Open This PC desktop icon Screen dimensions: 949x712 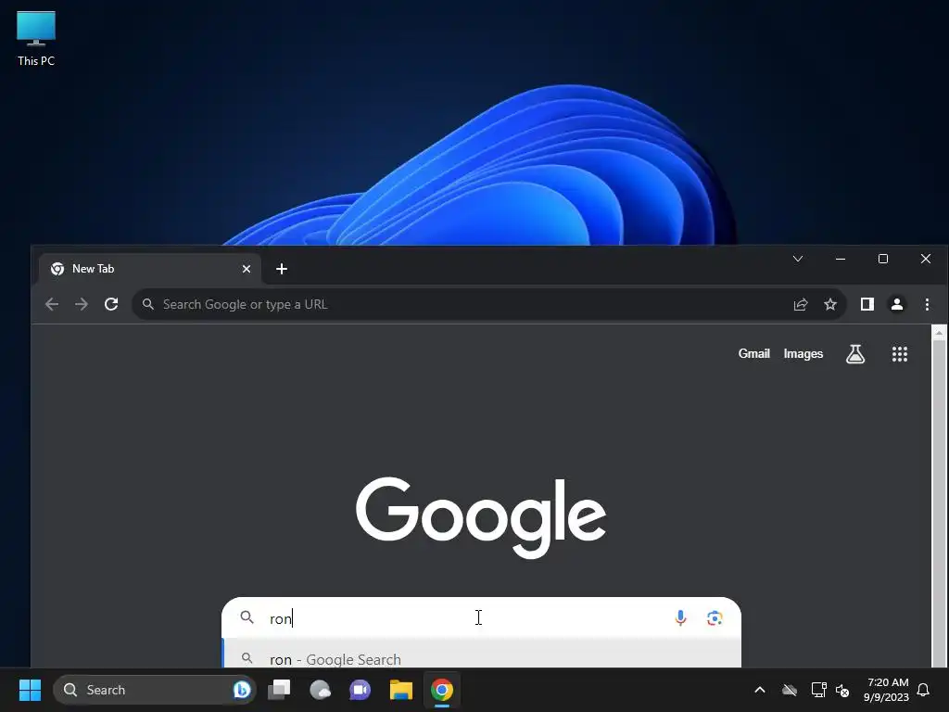click(36, 38)
